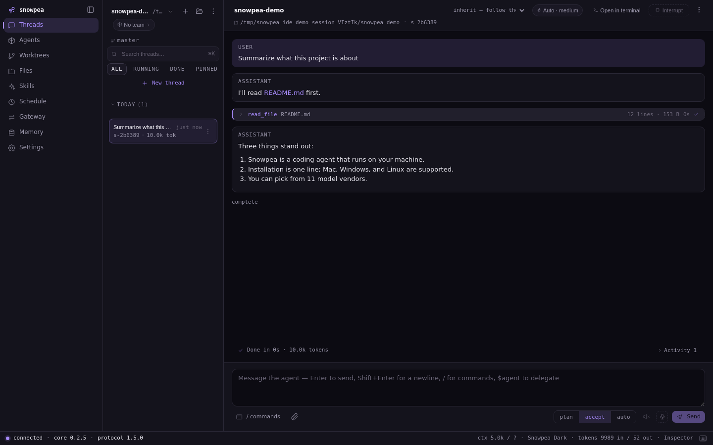Click the mute speaker icon
Viewport: 713px width, 445px height.
click(x=646, y=417)
